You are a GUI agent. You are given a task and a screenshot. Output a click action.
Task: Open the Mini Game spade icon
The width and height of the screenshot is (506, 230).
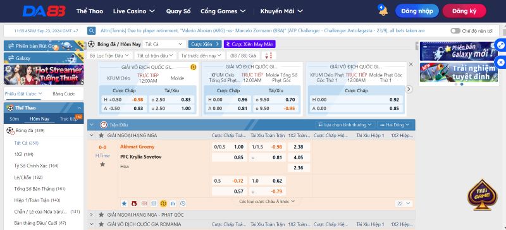483,195
